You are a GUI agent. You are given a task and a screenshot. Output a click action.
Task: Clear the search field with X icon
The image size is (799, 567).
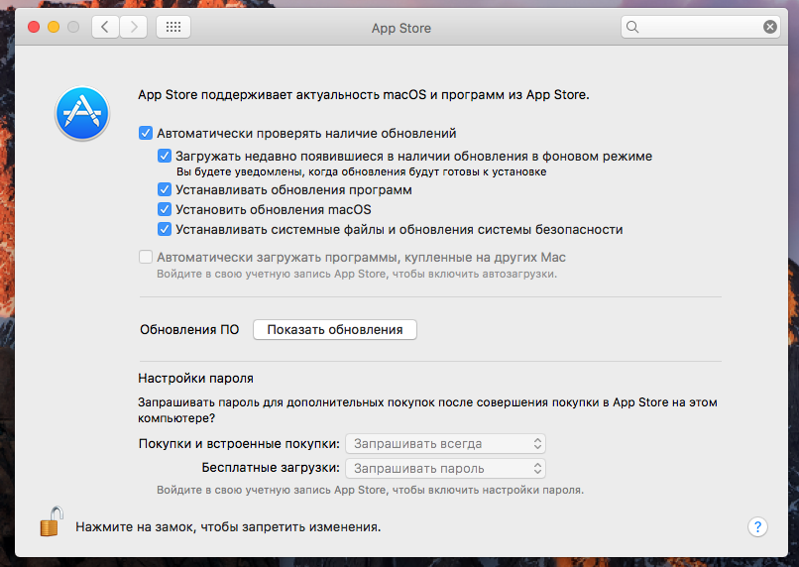click(770, 27)
